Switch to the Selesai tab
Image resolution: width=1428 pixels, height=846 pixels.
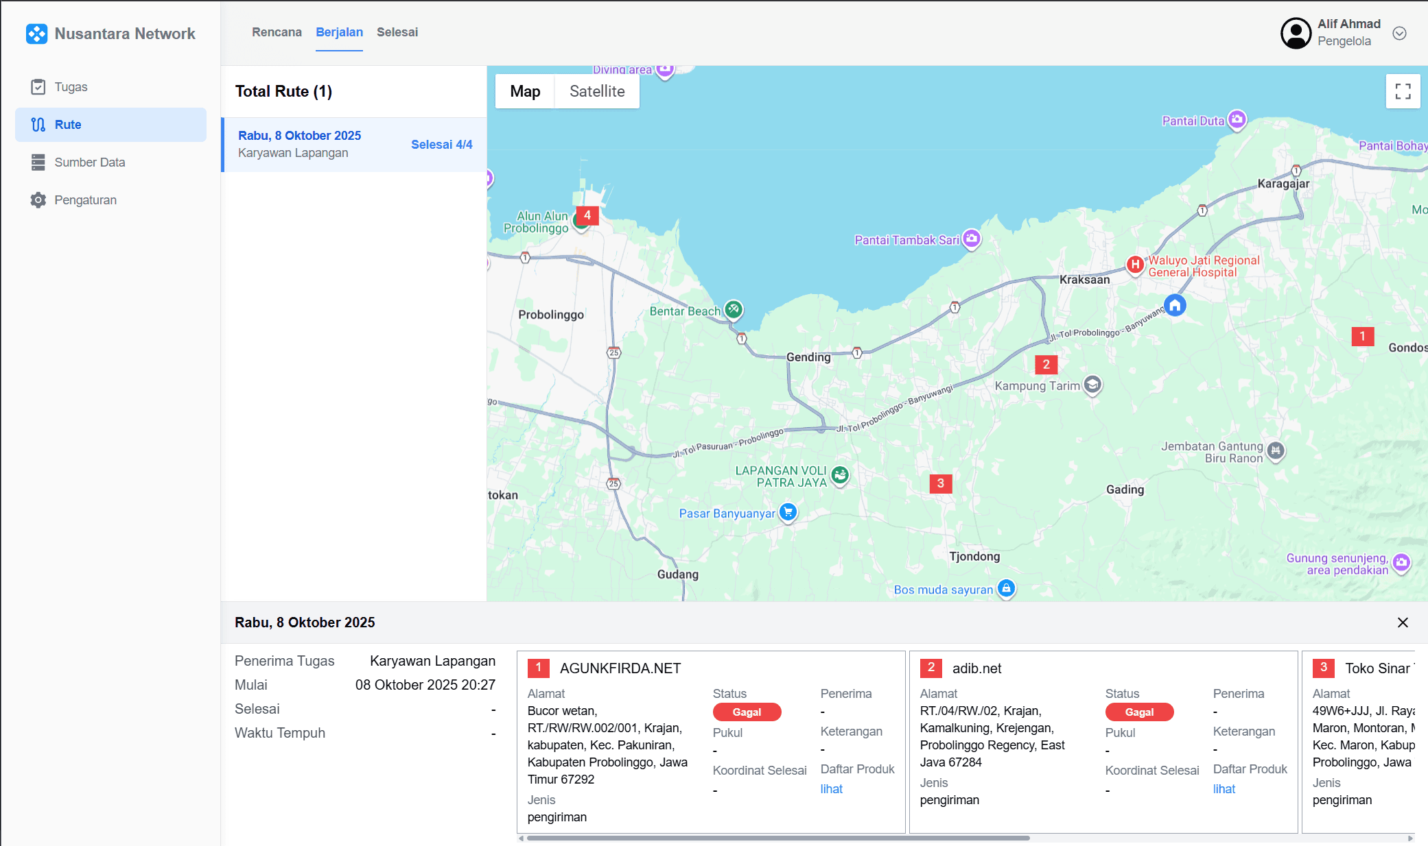[x=397, y=32]
